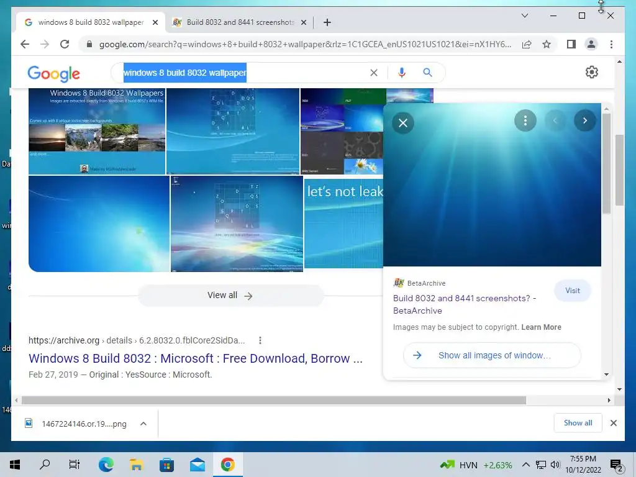
Task: Open the Windows Start menu
Action: (x=15, y=465)
